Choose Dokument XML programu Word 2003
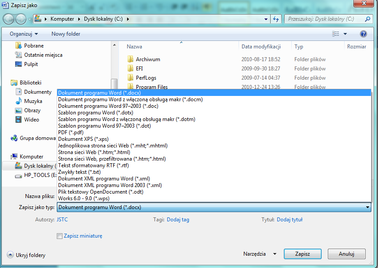Image resolution: width=378 pixels, height=268 pixels. point(214,185)
